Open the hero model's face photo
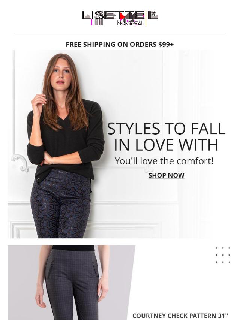The width and height of the screenshot is (240, 320). pos(61,72)
